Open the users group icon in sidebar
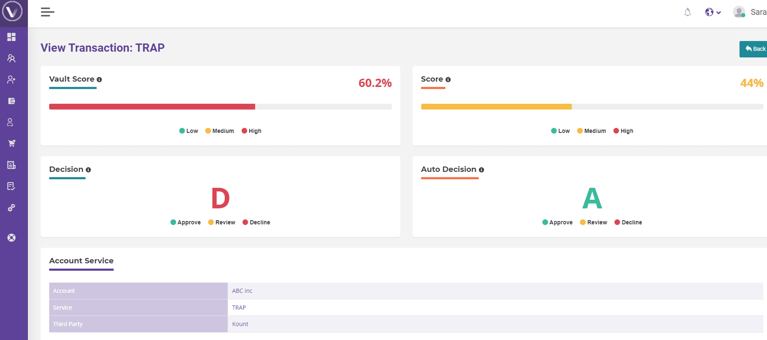The height and width of the screenshot is (340, 767). coord(11,58)
